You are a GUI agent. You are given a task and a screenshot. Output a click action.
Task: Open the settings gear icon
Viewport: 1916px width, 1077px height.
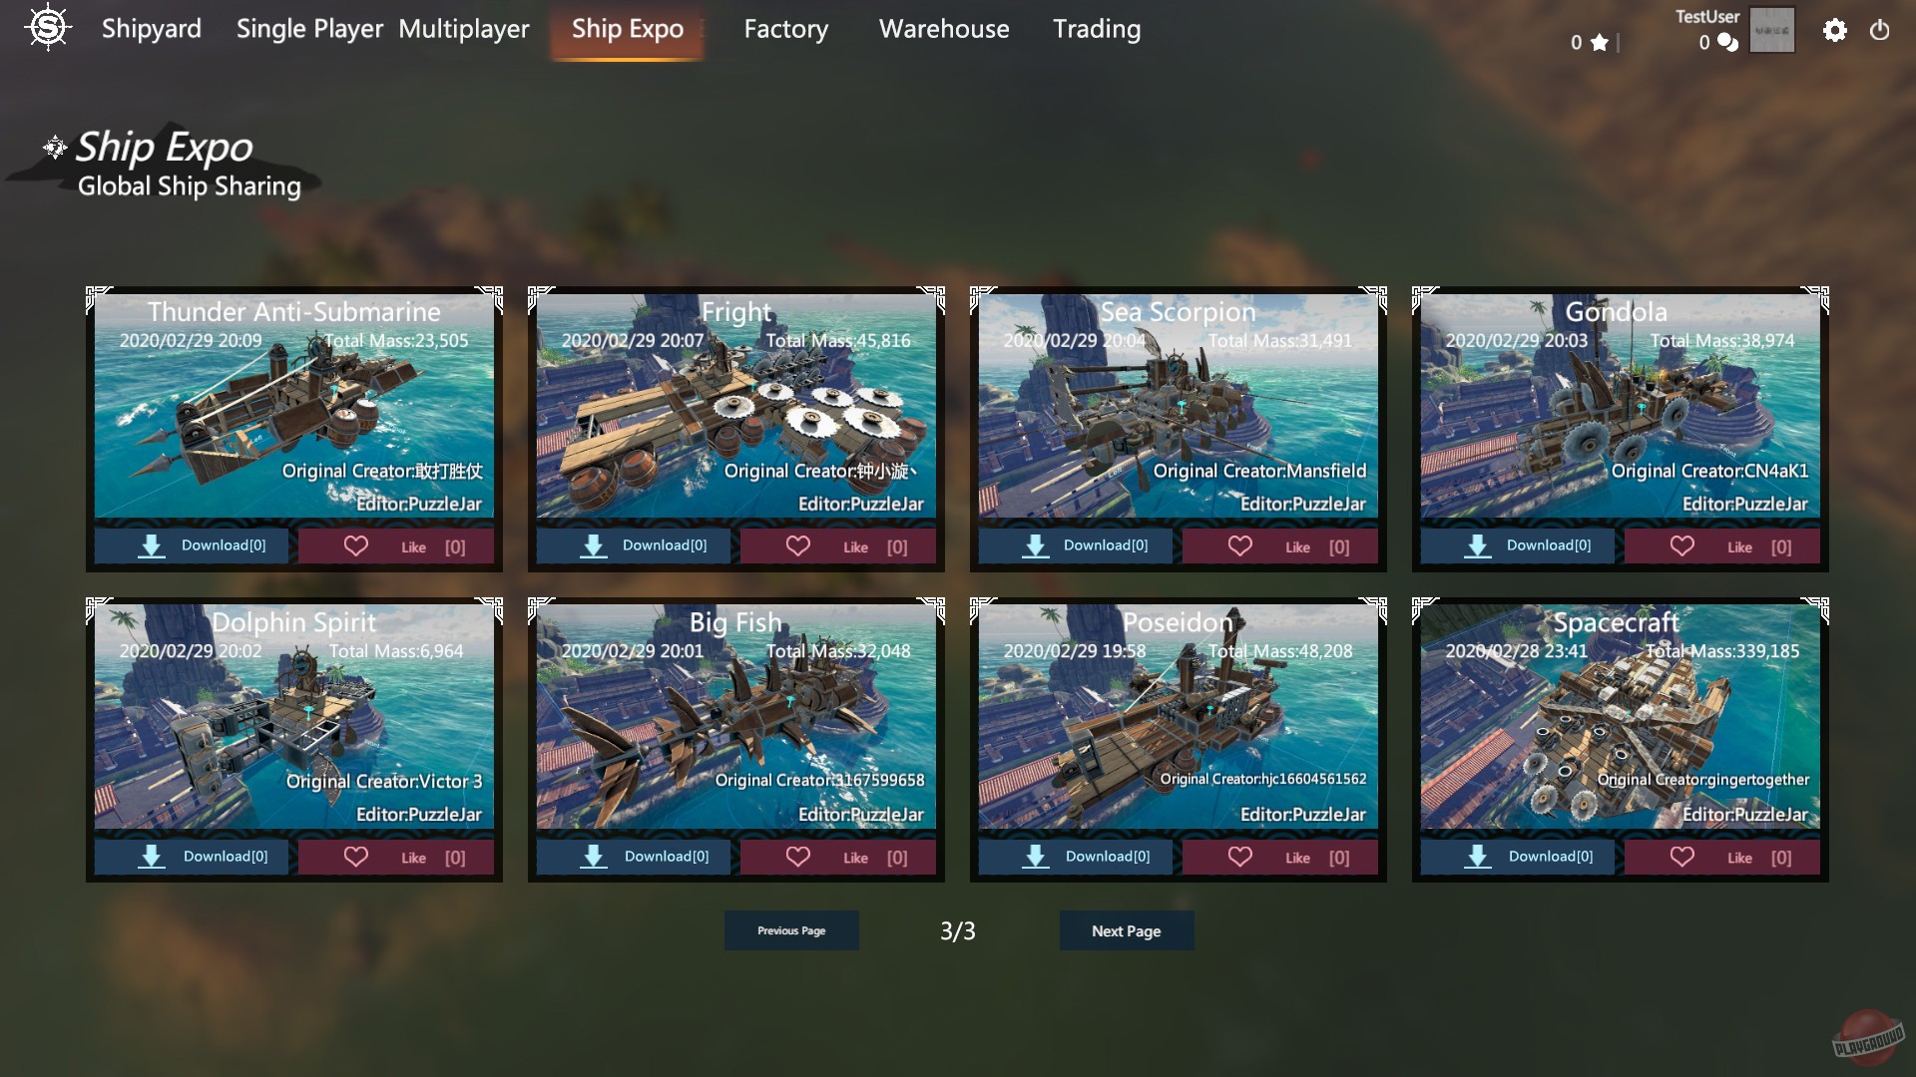(1834, 30)
